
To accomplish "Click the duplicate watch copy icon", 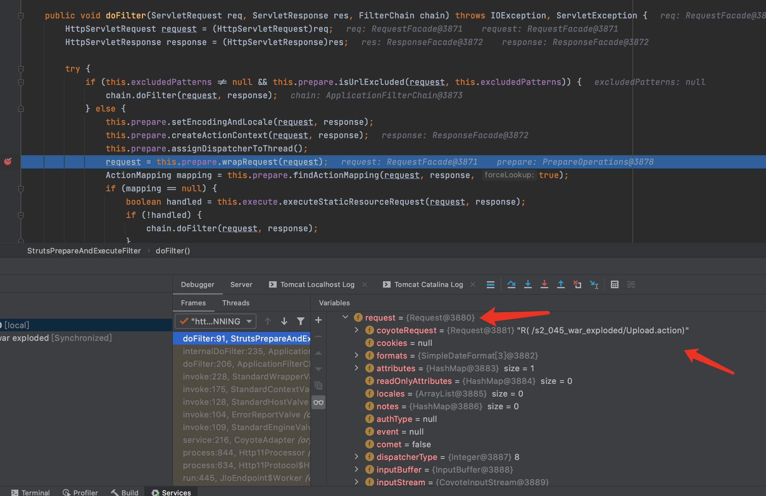I will [318, 385].
